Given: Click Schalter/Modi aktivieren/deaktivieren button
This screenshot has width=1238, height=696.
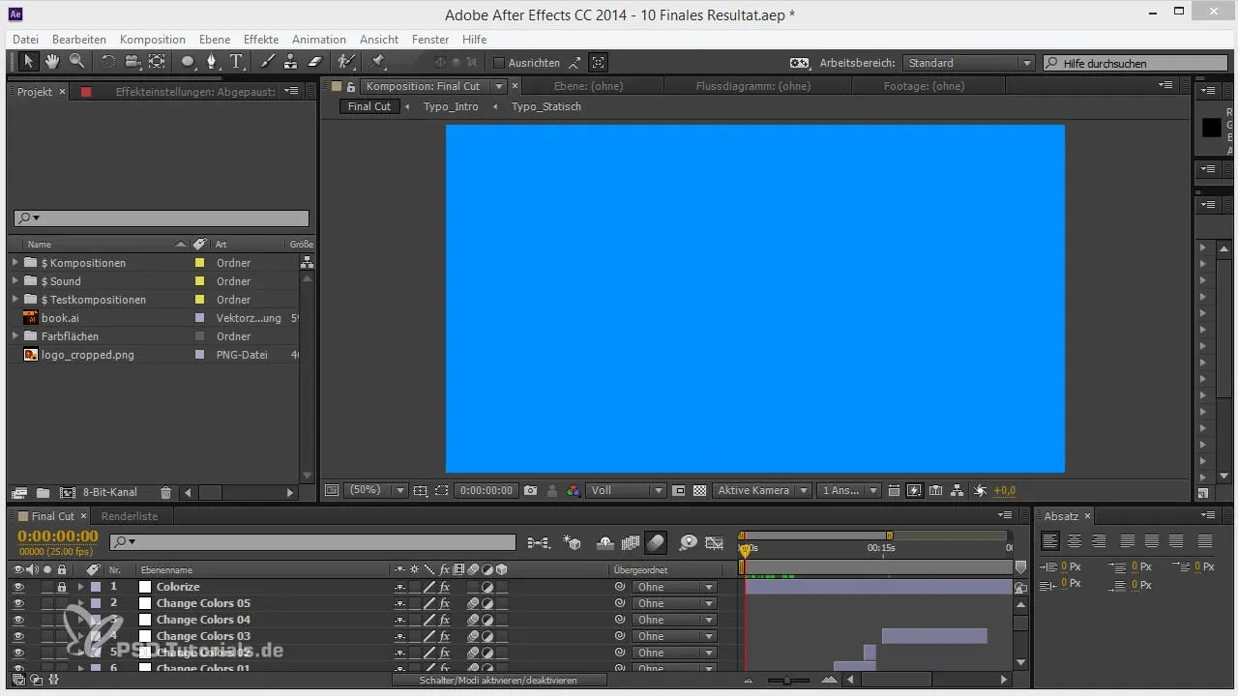Looking at the screenshot, I should [x=499, y=681].
